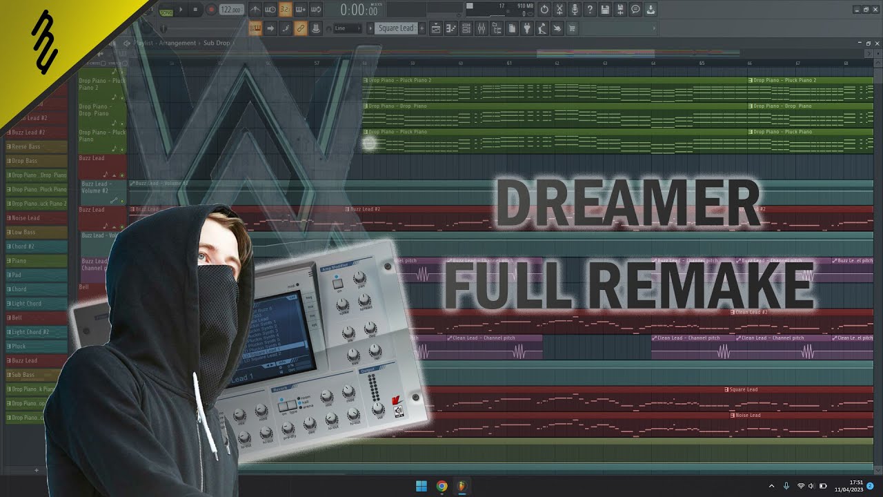Toggle the auto-scroll arrow icon
Viewport: 883px width, 497px height.
coord(270,28)
